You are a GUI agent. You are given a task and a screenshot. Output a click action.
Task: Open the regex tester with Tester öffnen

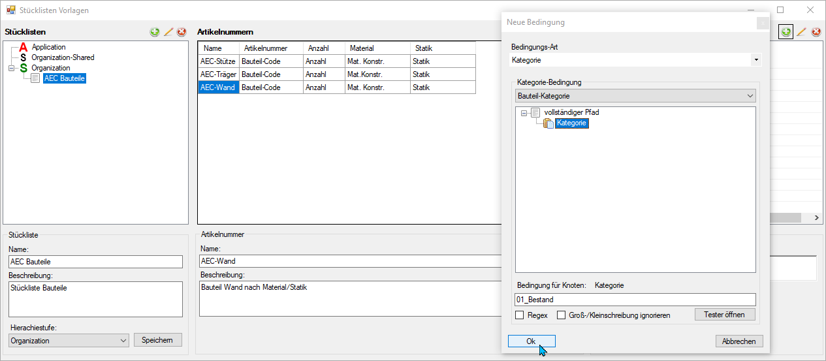725,315
